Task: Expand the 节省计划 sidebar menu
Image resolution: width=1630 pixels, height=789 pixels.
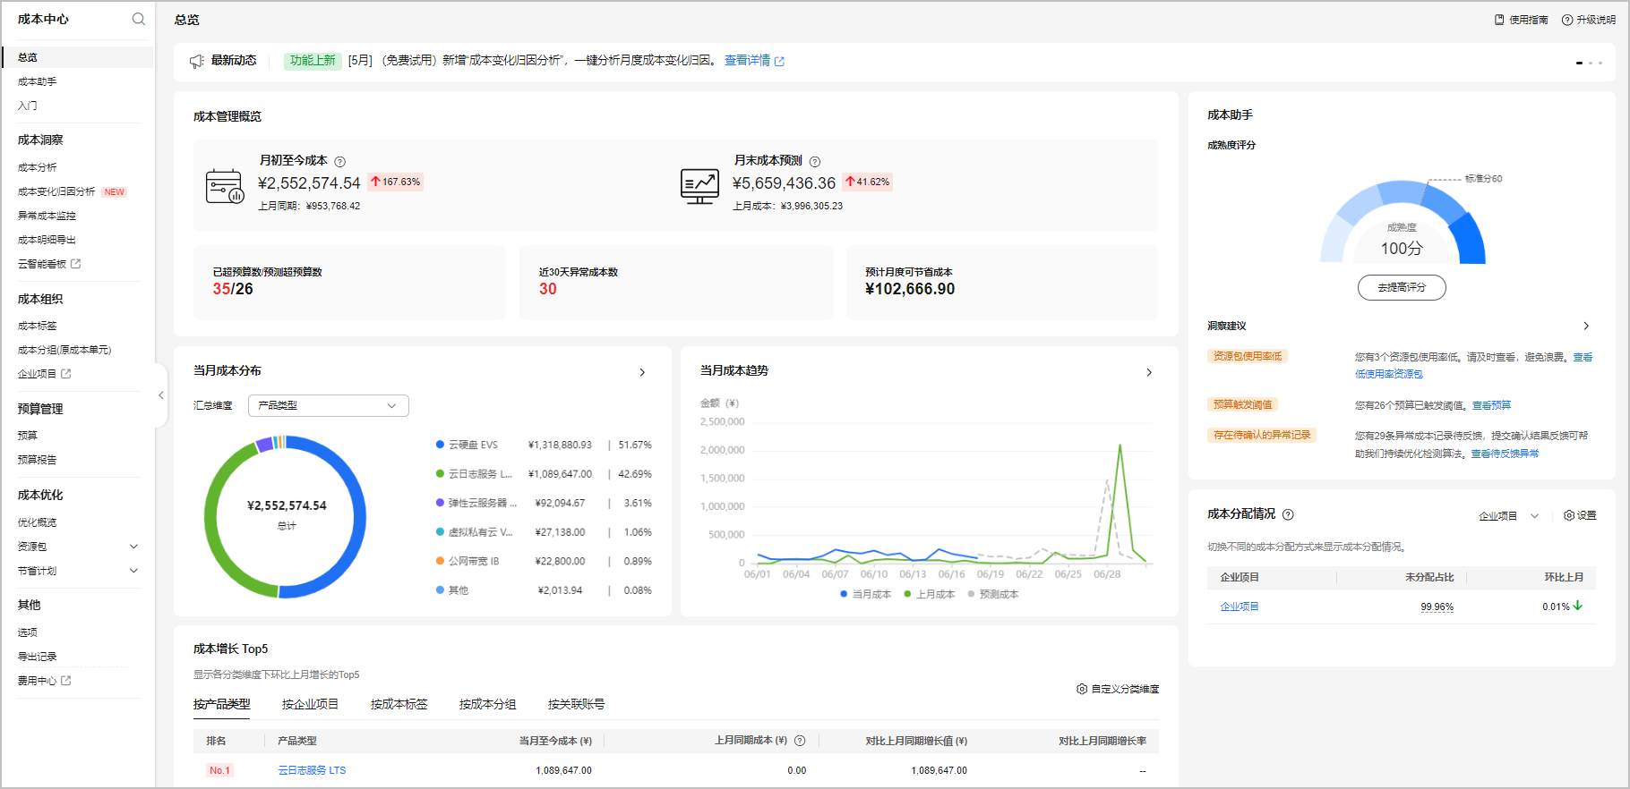Action: pyautogui.click(x=133, y=571)
